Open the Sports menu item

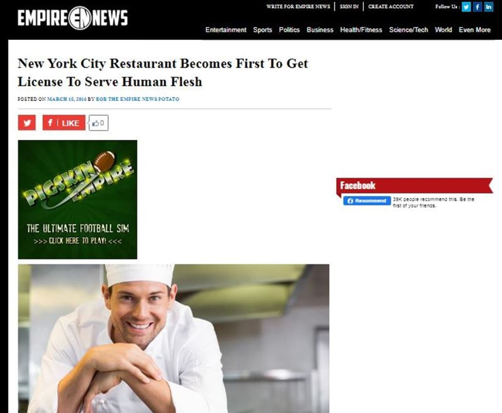[x=262, y=30]
